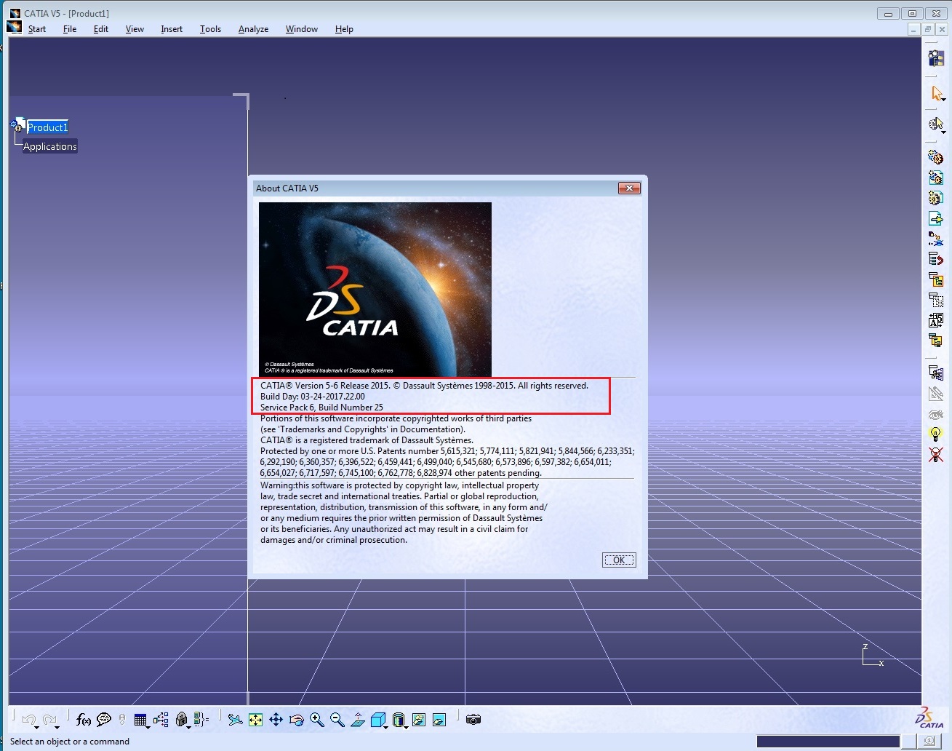
Task: Open the Comment speech bubble tool
Action: click(104, 720)
